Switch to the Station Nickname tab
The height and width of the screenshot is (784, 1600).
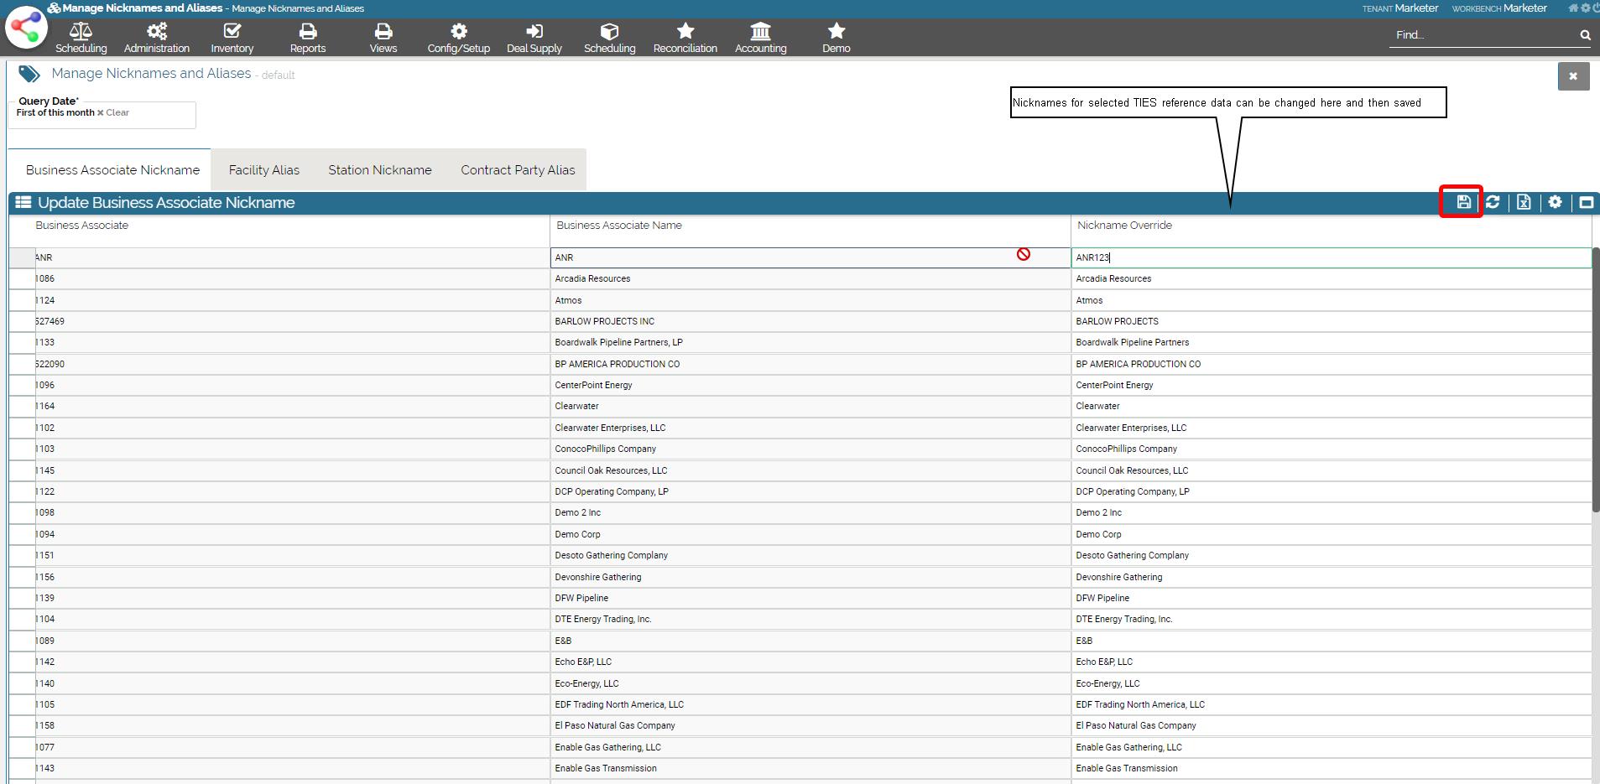pyautogui.click(x=379, y=170)
